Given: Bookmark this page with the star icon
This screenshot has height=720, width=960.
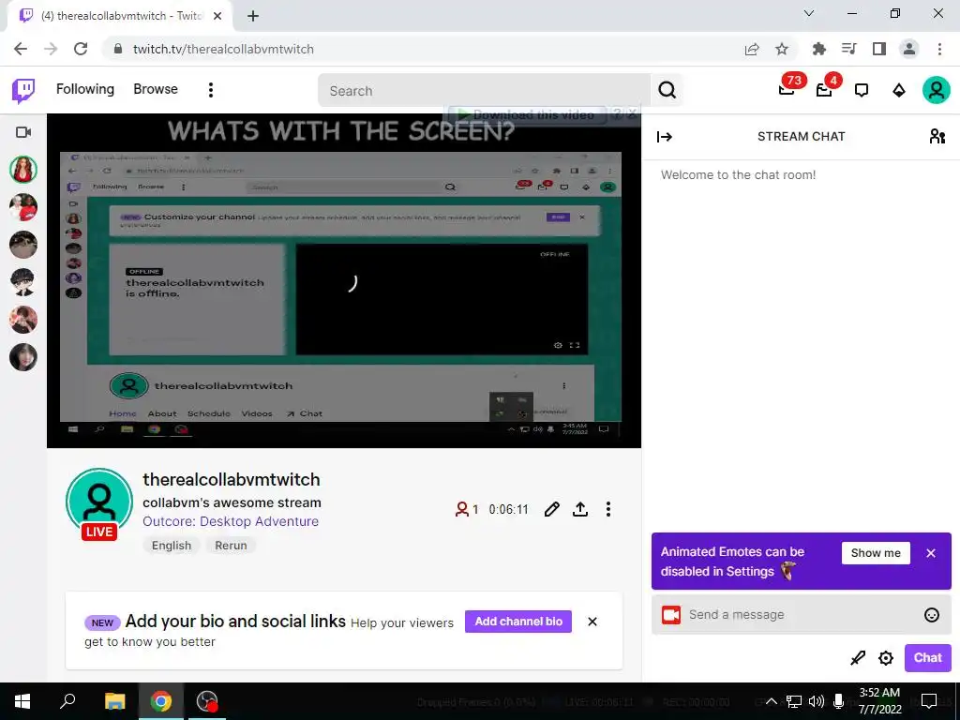Looking at the screenshot, I should tap(782, 49).
